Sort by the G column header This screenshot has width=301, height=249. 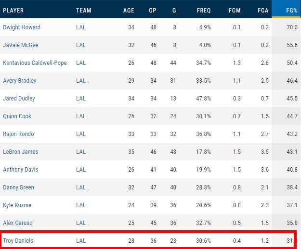click(174, 11)
